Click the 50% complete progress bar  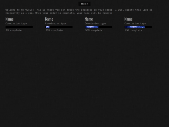tap(99, 27)
